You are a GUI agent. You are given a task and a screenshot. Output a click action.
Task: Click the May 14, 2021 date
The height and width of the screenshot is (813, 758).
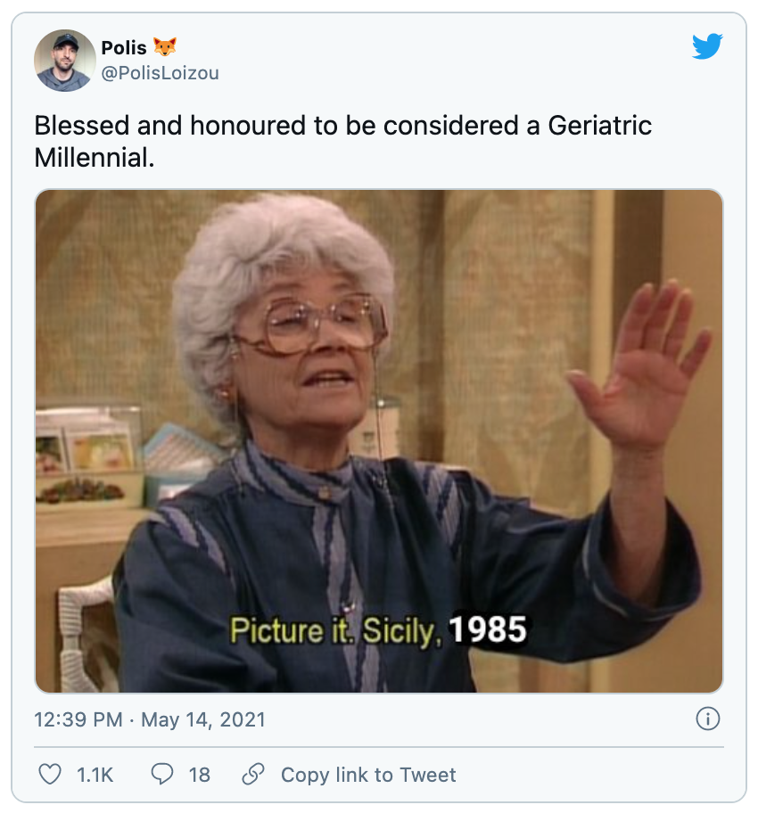coord(202,719)
